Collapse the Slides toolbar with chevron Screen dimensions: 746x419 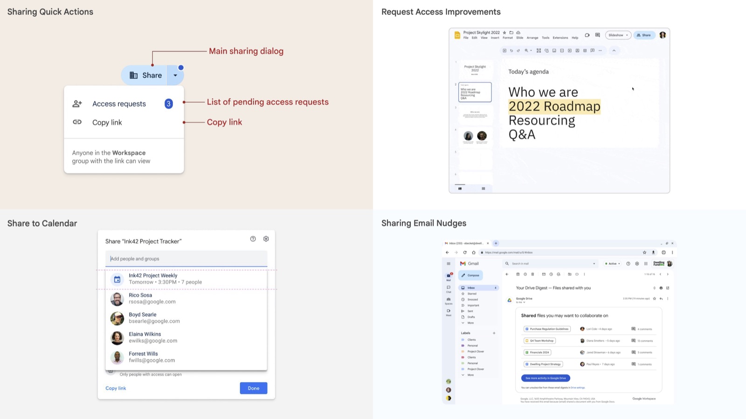point(614,50)
